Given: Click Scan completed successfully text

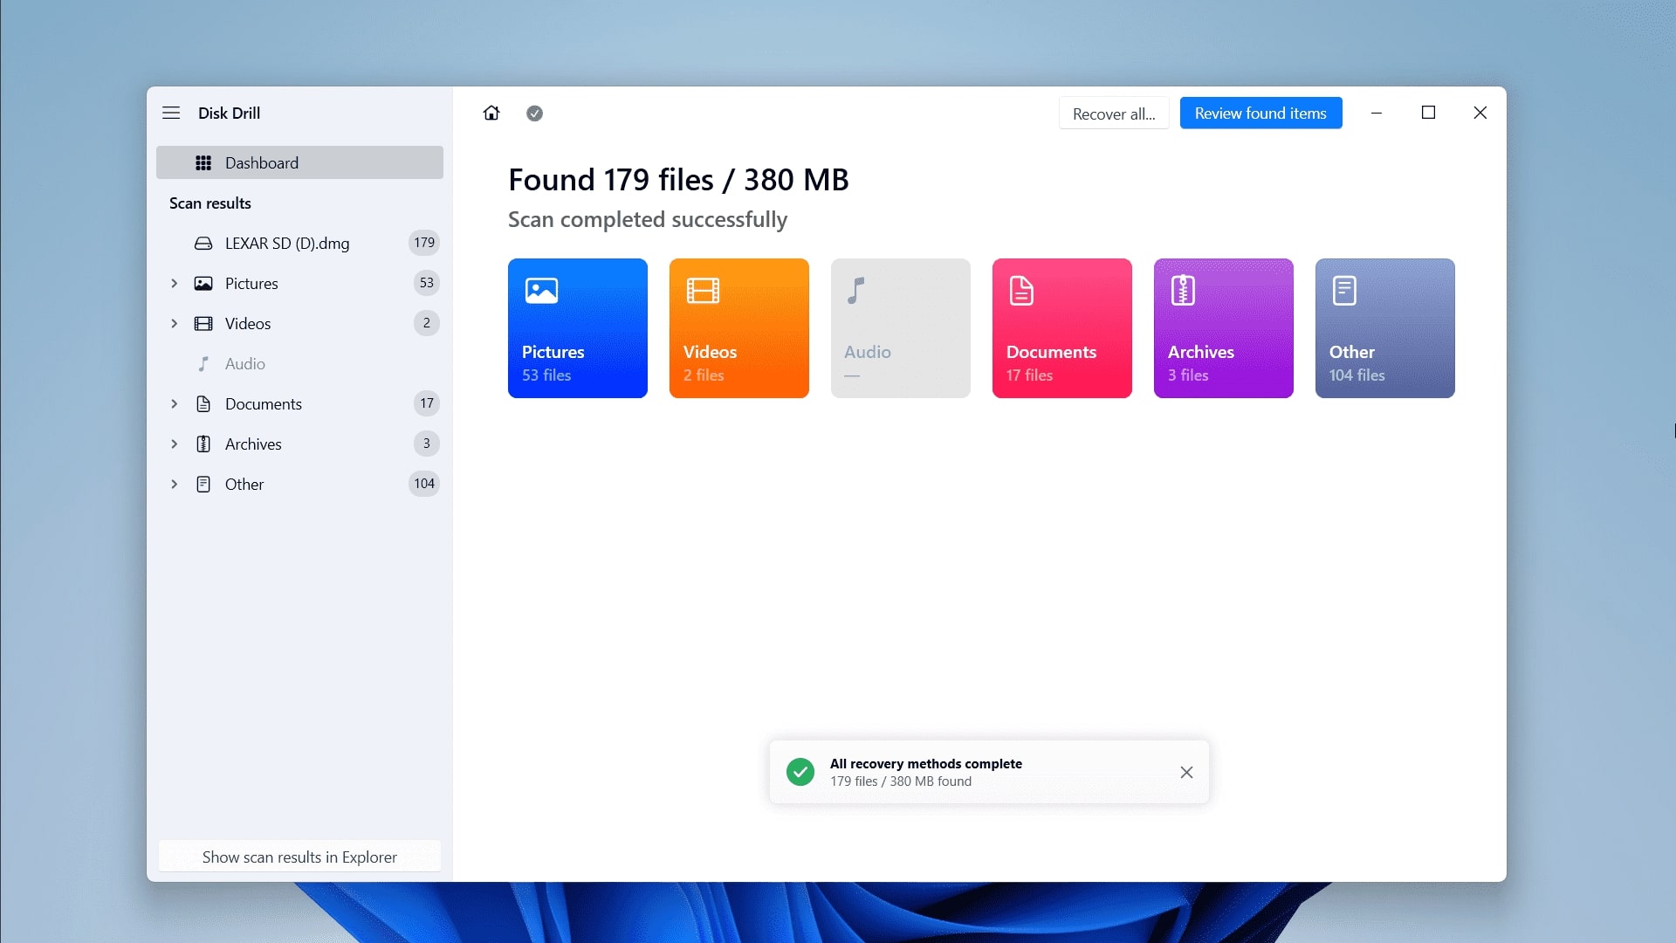Looking at the screenshot, I should [648, 220].
